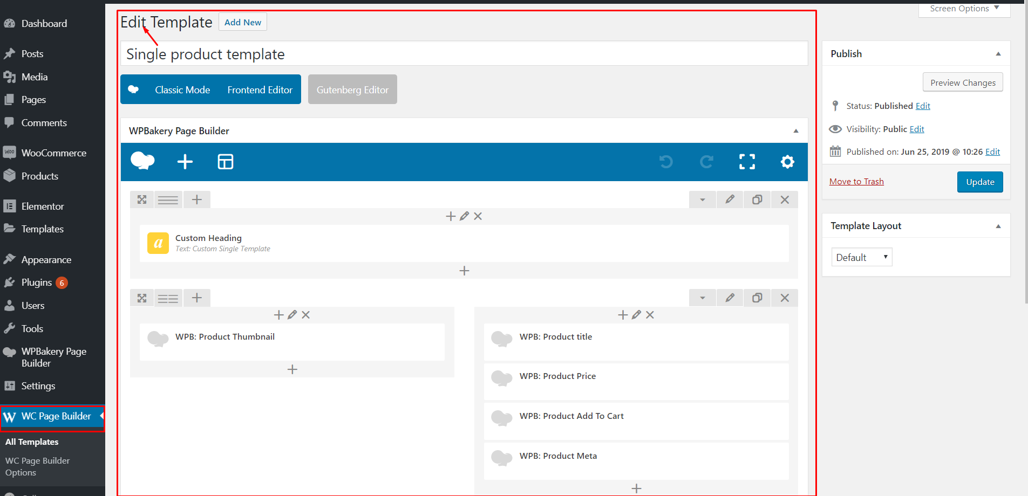Image resolution: width=1028 pixels, height=496 pixels.
Task: Edit the Custom Heading row with pencil icon
Action: click(730, 199)
